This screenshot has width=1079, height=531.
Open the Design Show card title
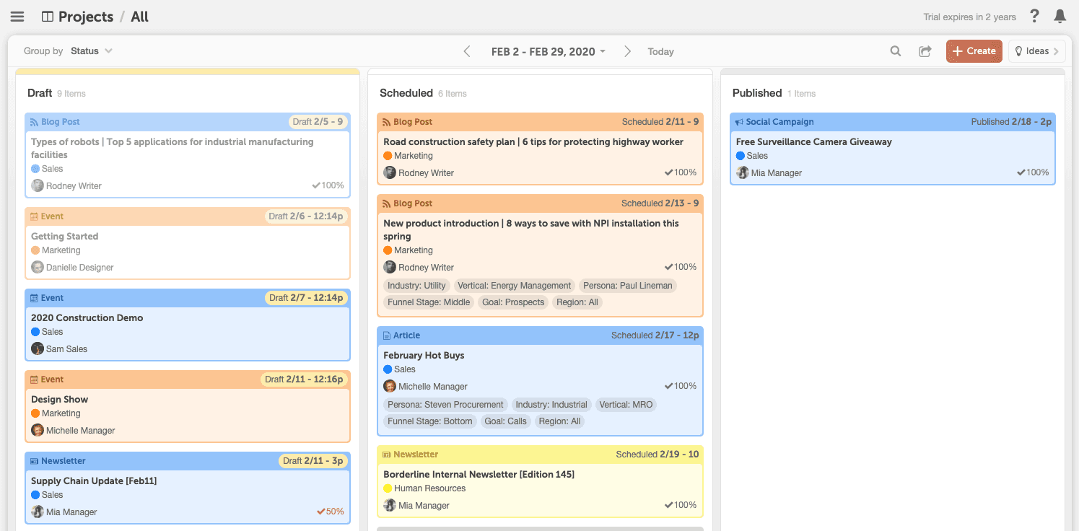coord(59,400)
